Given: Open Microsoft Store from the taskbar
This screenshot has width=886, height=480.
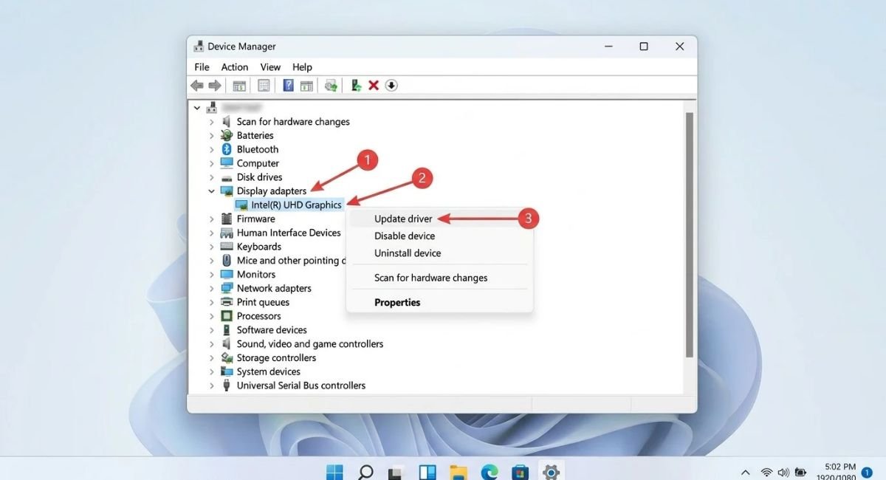Looking at the screenshot, I should 521,471.
